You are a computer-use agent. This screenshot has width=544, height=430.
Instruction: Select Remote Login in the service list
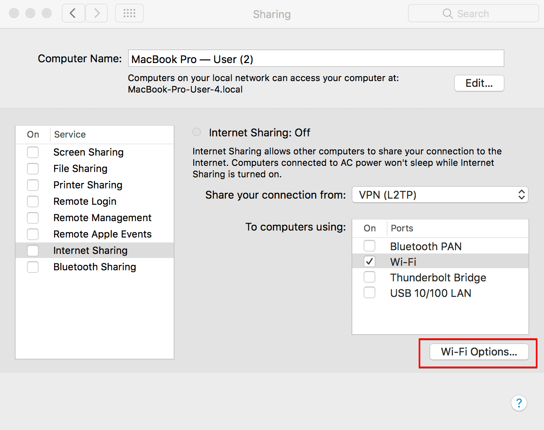click(85, 201)
